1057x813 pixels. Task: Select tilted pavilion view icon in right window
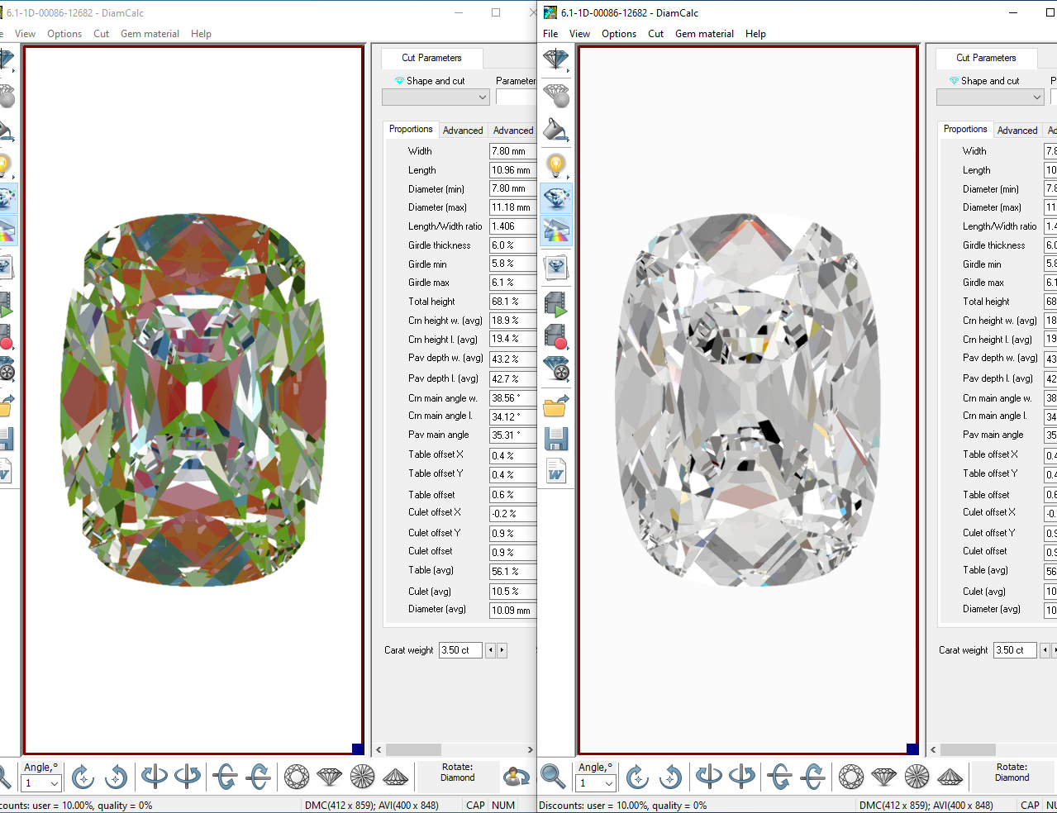click(x=950, y=777)
